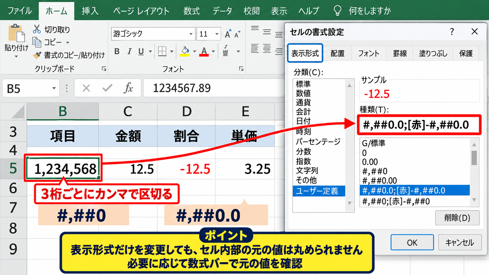Select 通貨 in the category list
The image size is (489, 275).
[304, 103]
